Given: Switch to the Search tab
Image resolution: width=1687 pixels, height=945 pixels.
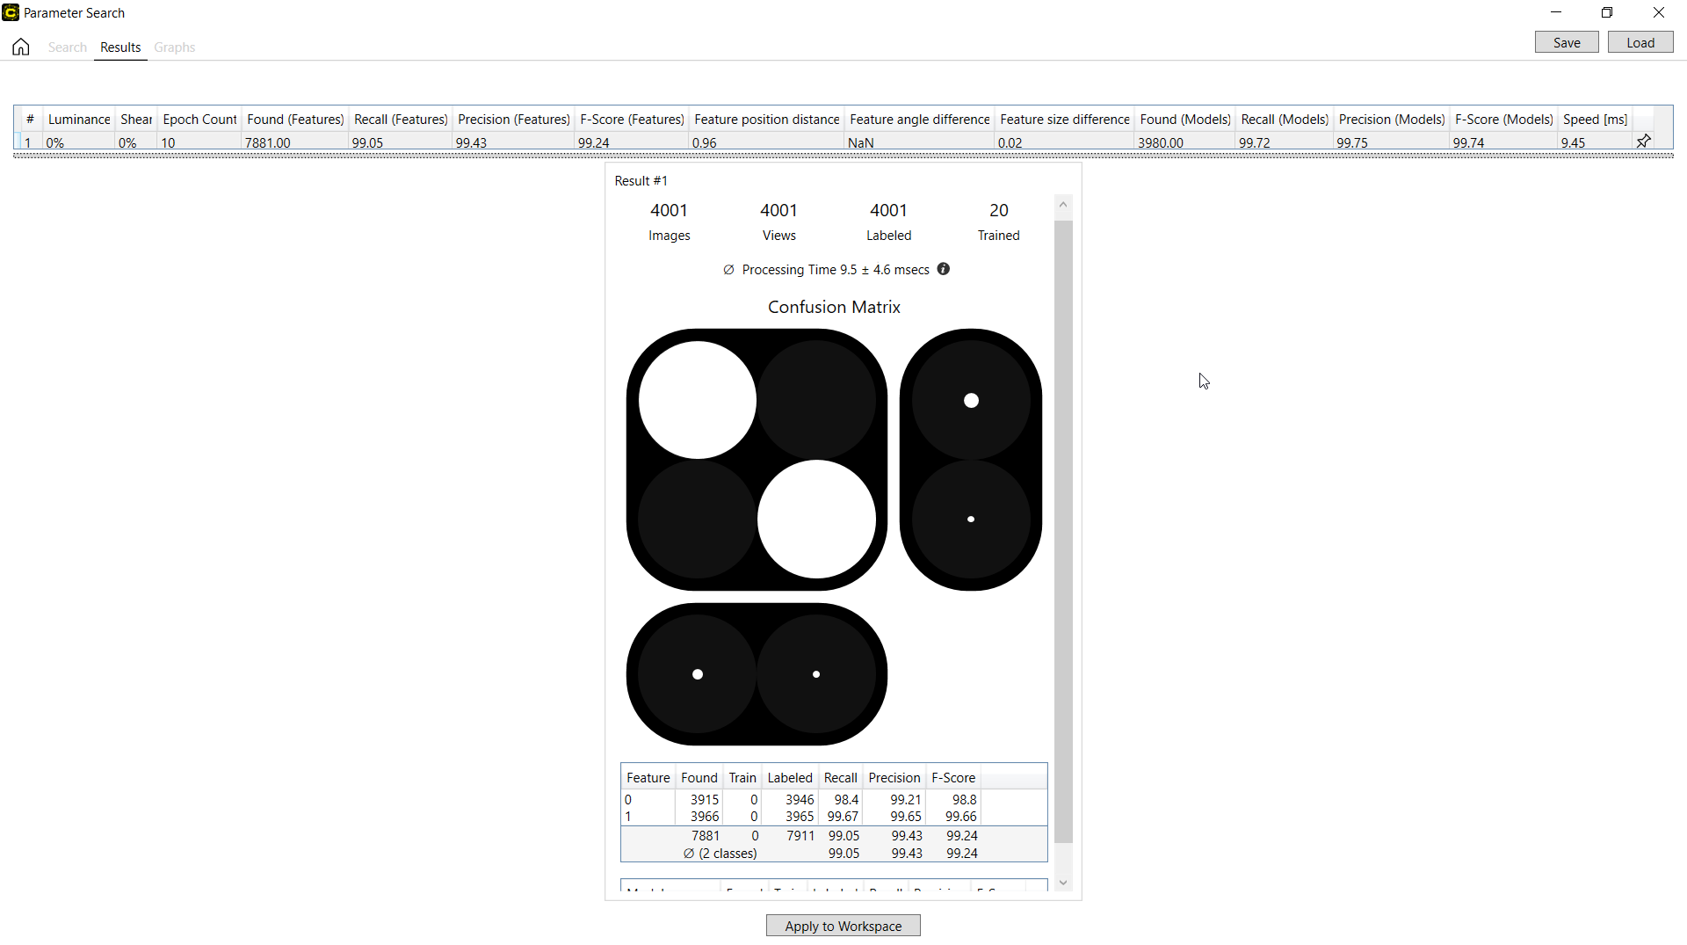Looking at the screenshot, I should (67, 47).
